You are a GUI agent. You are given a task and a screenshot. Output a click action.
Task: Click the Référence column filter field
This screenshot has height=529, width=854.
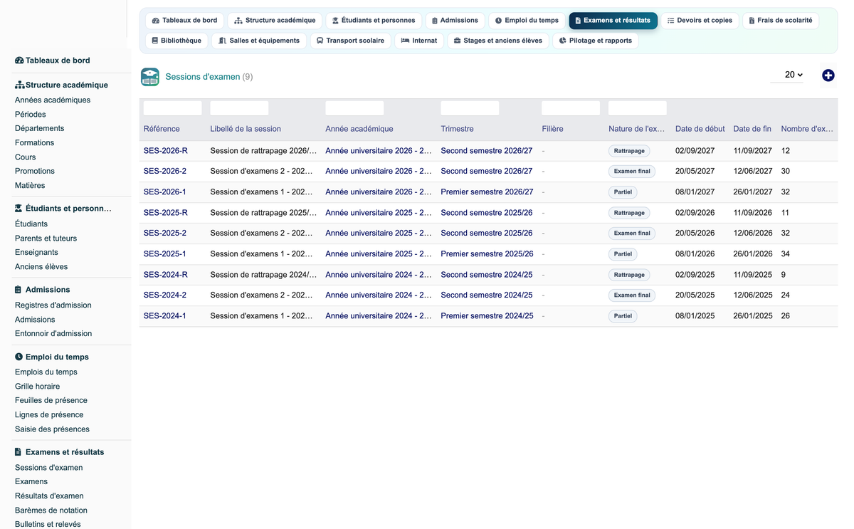pyautogui.click(x=172, y=108)
